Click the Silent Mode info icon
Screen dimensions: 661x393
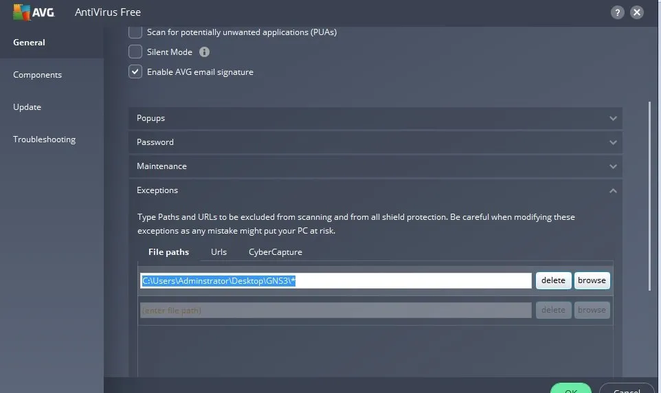point(204,52)
